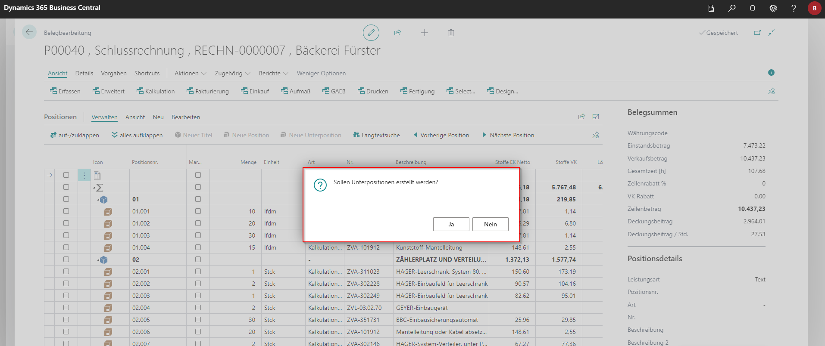The height and width of the screenshot is (346, 825).
Task: Share the Positionen list icon
Action: pyautogui.click(x=581, y=117)
